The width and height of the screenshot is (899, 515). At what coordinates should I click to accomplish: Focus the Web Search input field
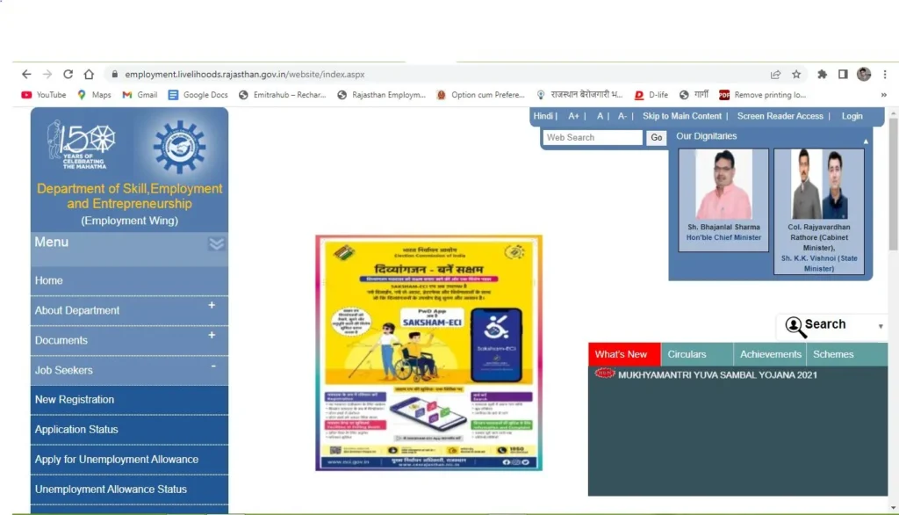pyautogui.click(x=593, y=137)
